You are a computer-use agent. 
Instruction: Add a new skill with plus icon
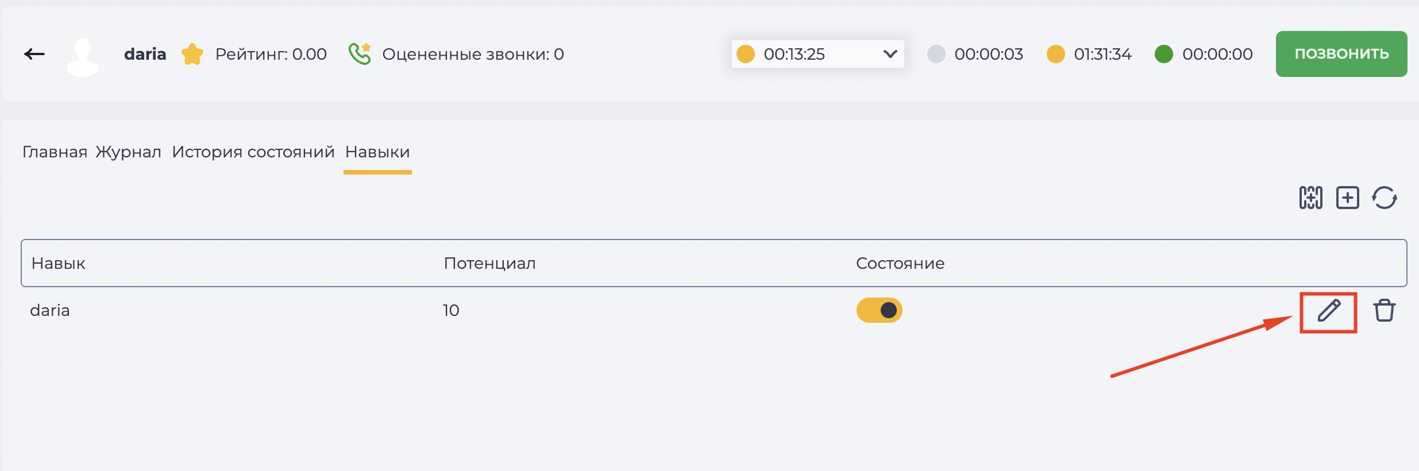(x=1348, y=198)
